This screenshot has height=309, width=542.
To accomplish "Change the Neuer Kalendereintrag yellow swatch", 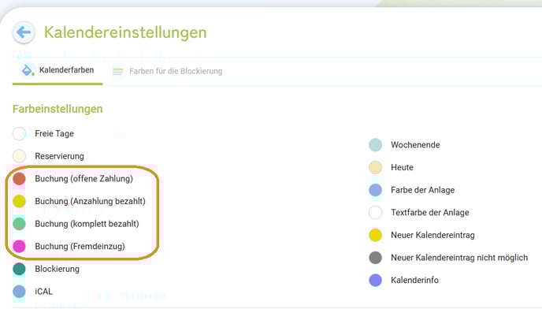I will pos(375,235).
